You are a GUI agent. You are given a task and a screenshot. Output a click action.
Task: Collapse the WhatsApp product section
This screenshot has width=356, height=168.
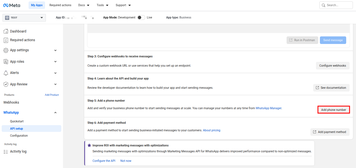pyautogui.click(x=55, y=113)
